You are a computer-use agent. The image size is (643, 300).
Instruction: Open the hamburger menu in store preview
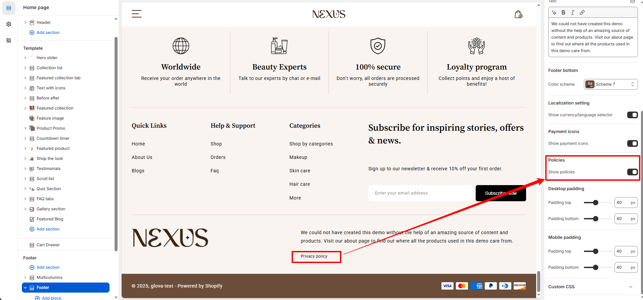(136, 14)
